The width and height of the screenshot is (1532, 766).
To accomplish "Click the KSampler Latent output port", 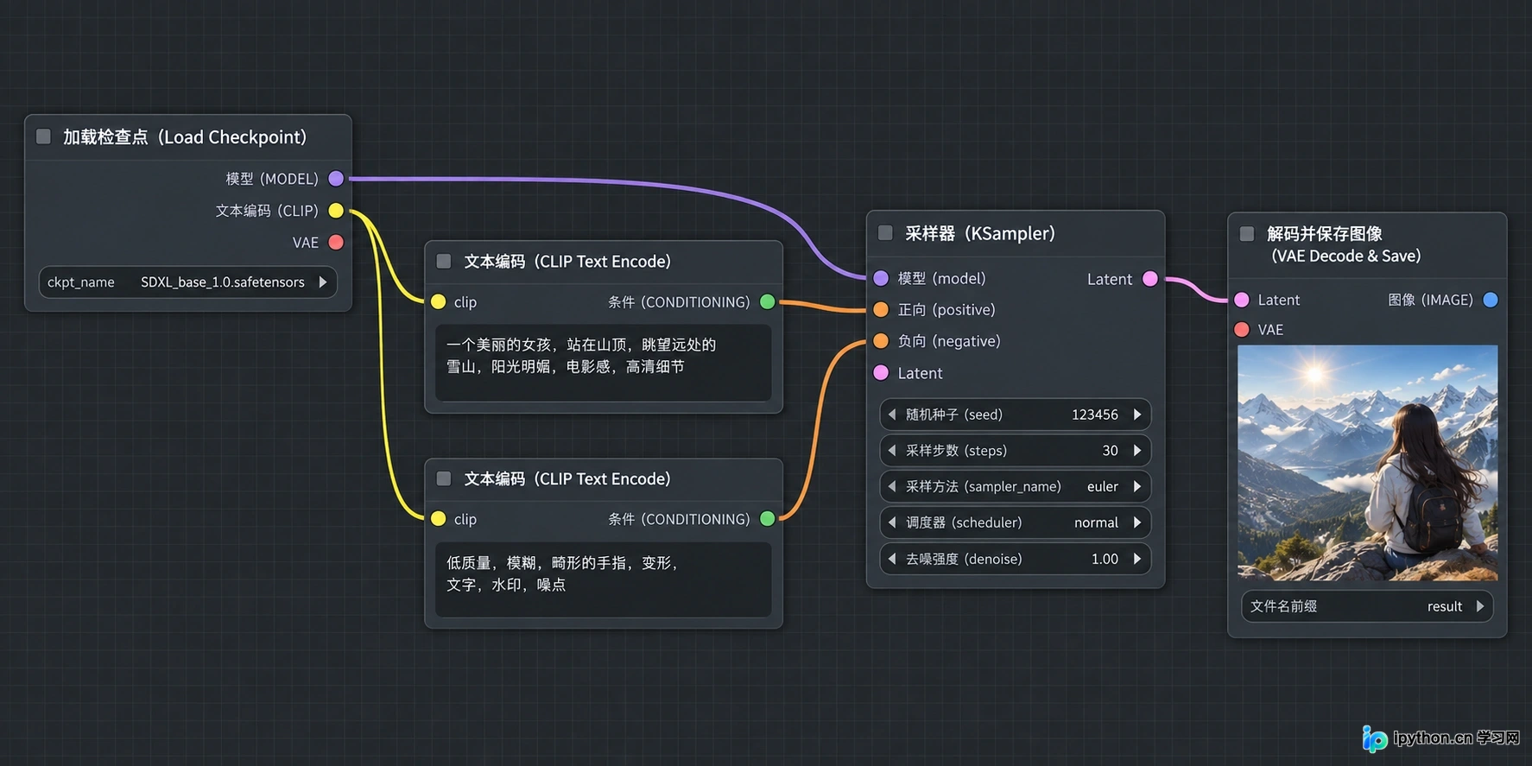I will pos(1150,278).
